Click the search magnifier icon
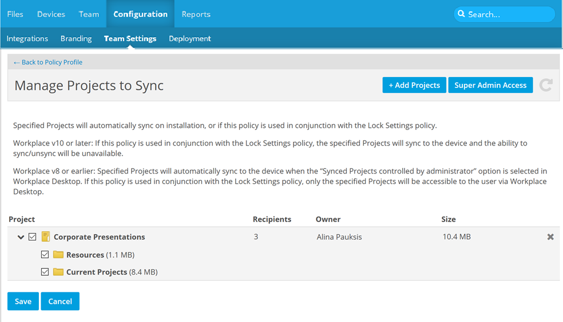Screen dimensions: 563x322 pyautogui.click(x=461, y=14)
